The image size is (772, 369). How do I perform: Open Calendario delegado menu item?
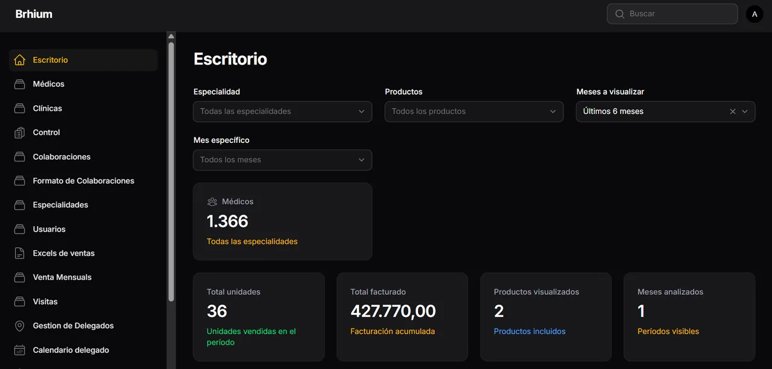[83, 350]
